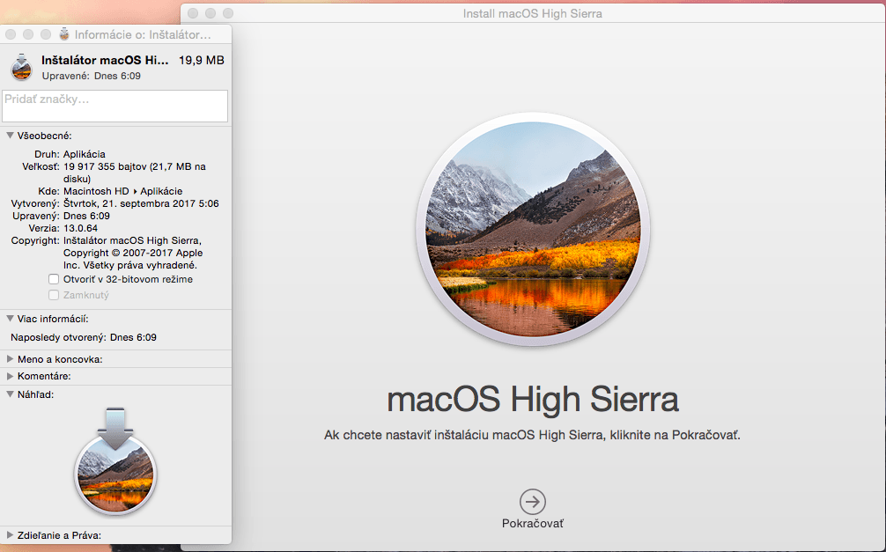Close the Info window
This screenshot has width=886, height=552.
pos(11,34)
